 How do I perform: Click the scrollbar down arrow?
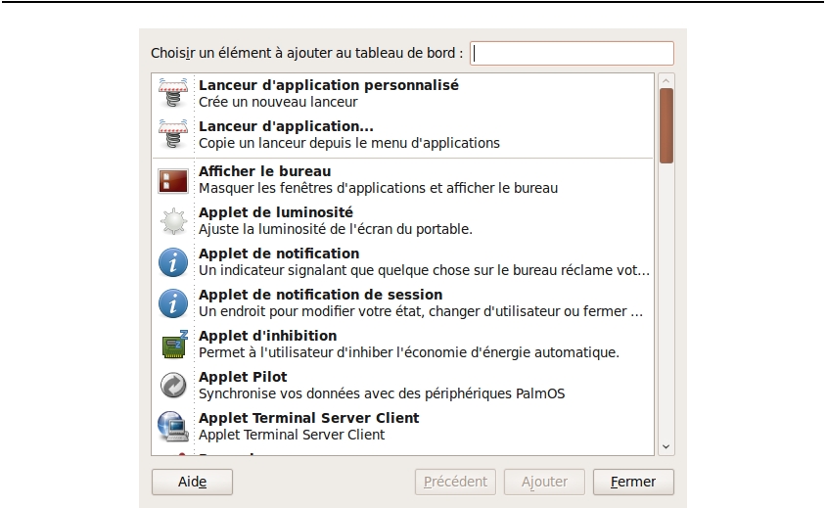(666, 446)
